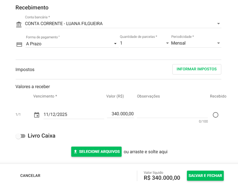238x187 pixels.
Task: Enable the Livro Caixa switch
Action: [x=20, y=136]
